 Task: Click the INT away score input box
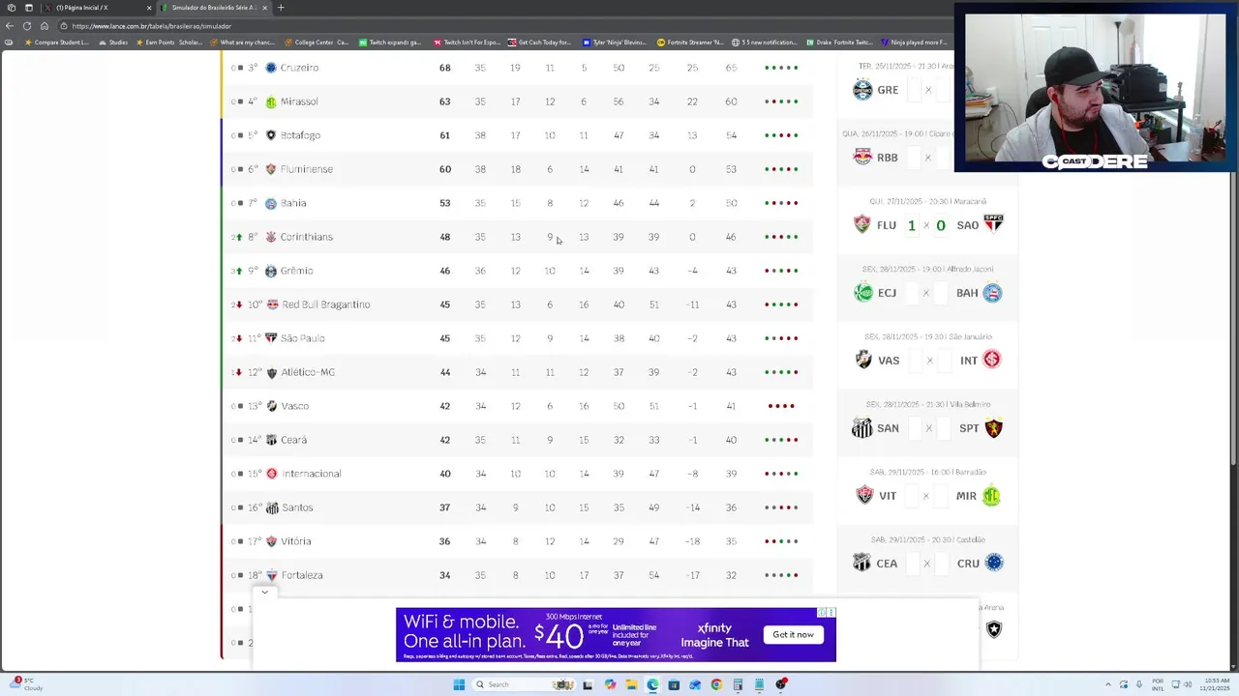click(946, 361)
